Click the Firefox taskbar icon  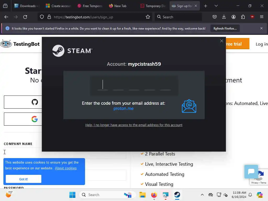[154, 195]
